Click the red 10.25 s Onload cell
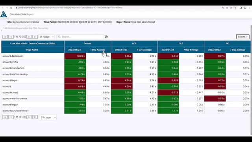Screen dimensions: 252x142 [x=75, y=56]
